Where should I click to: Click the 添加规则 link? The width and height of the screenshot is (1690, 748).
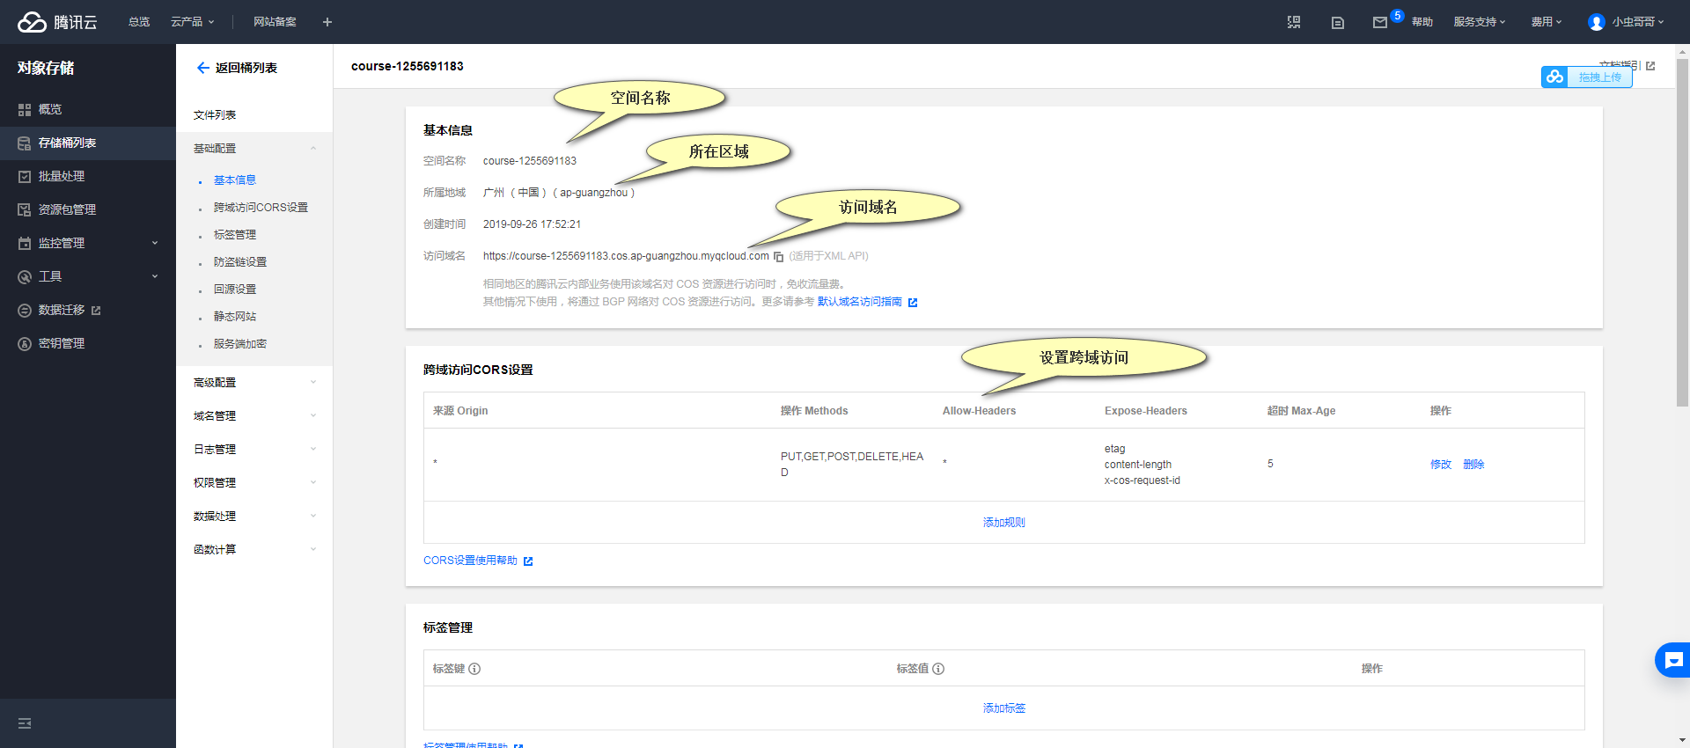[1003, 523]
